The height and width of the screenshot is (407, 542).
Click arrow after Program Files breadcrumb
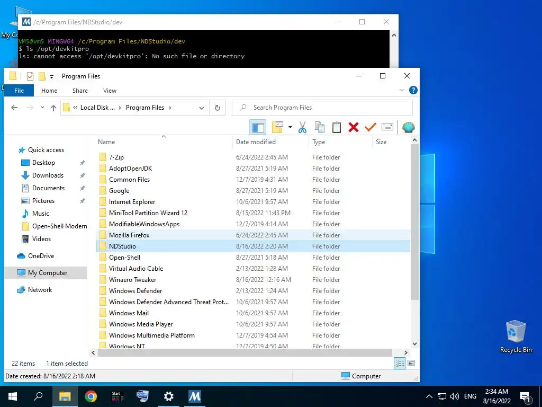coord(170,108)
